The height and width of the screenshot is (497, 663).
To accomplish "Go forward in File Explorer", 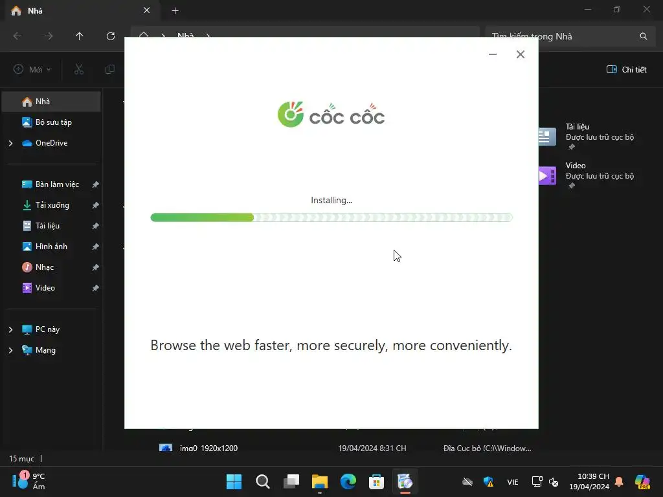I will click(49, 36).
